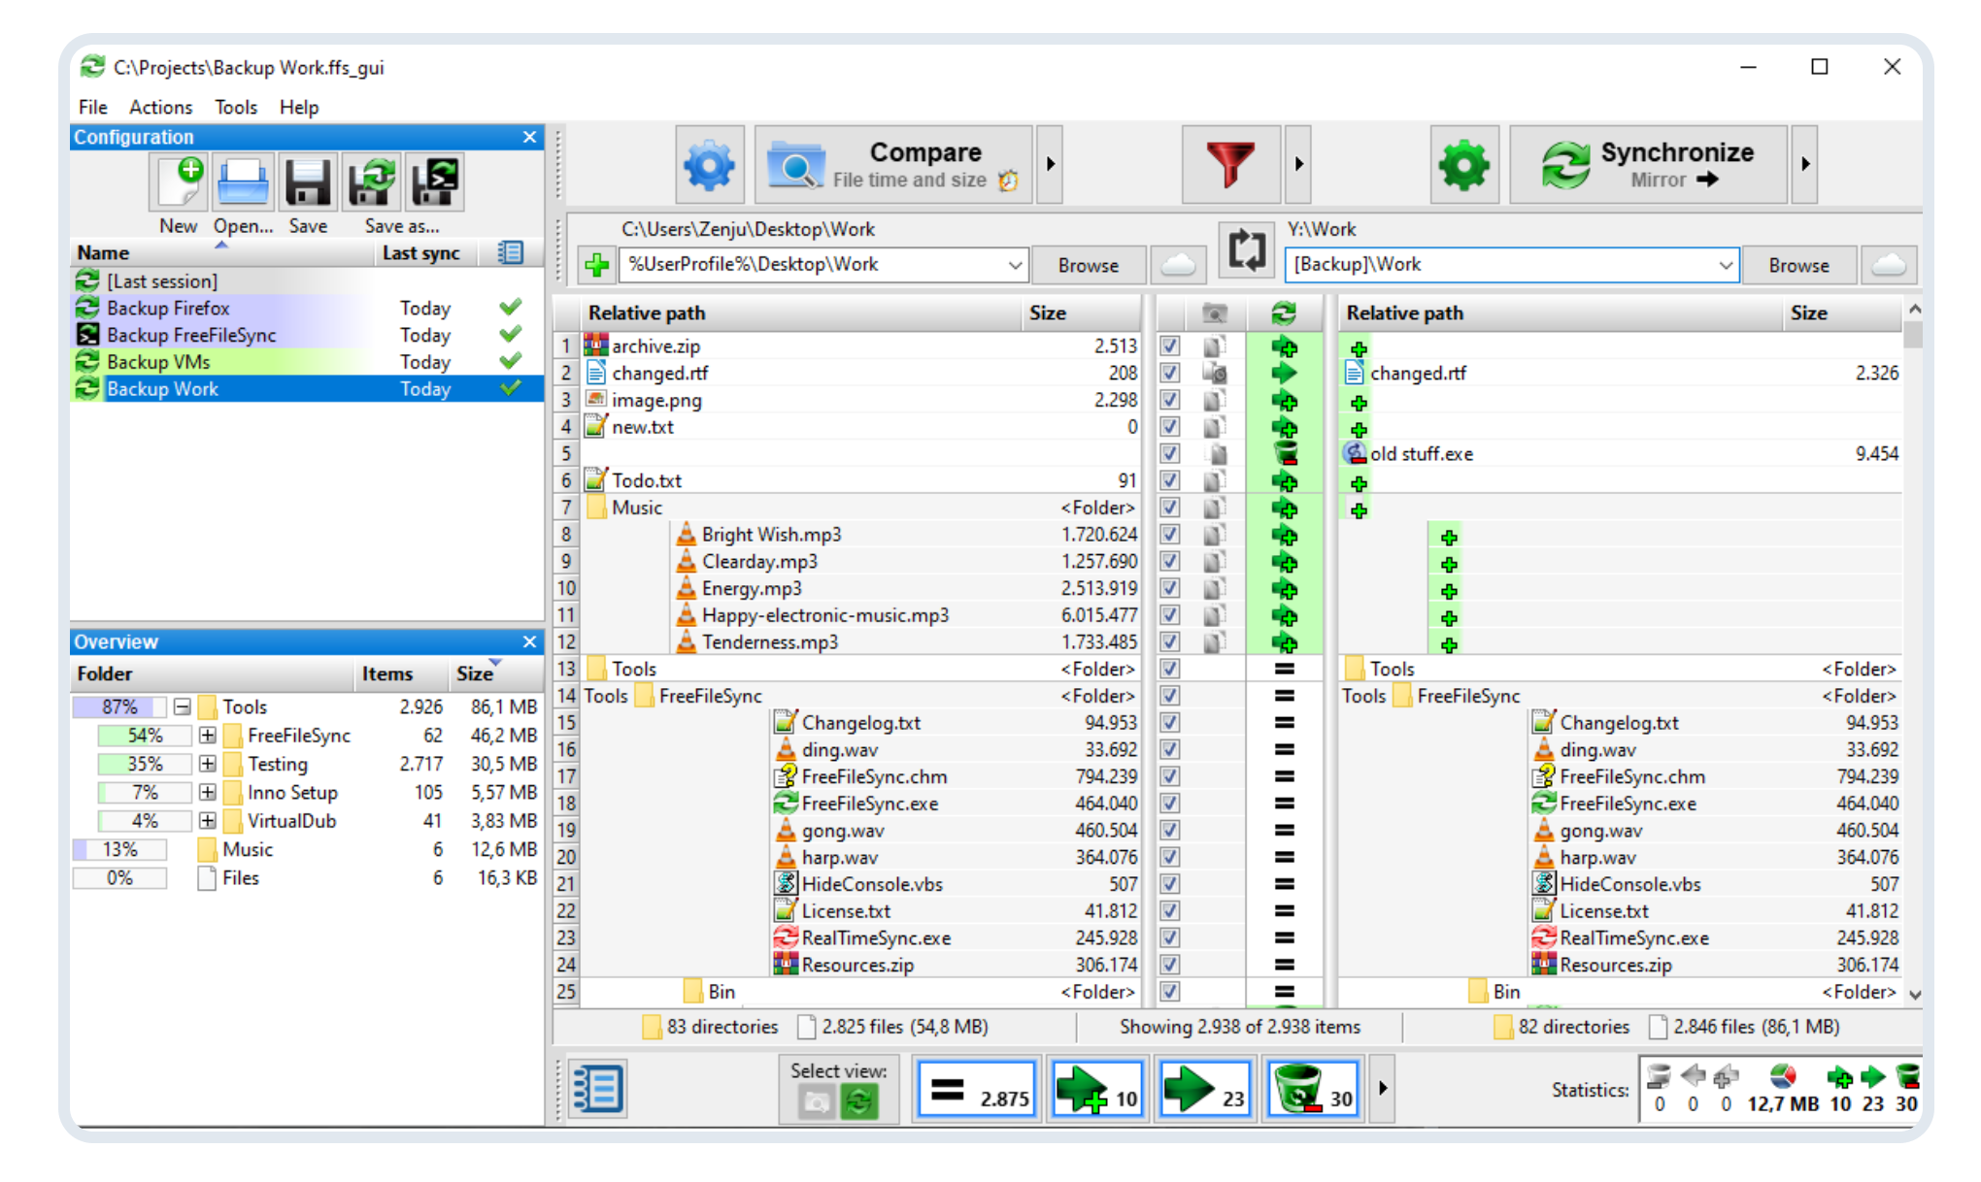Open comparison settings blue gear icon

click(709, 165)
